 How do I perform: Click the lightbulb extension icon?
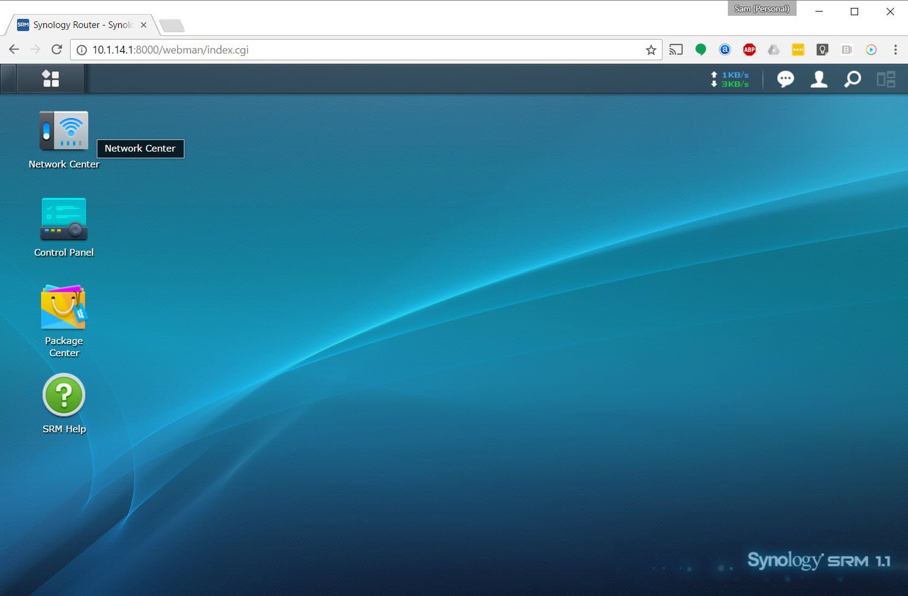[x=822, y=50]
